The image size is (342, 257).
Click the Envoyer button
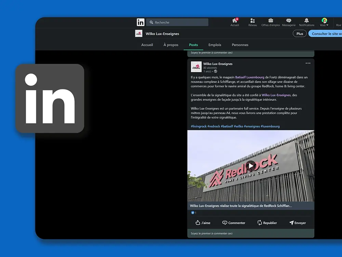(x=298, y=223)
